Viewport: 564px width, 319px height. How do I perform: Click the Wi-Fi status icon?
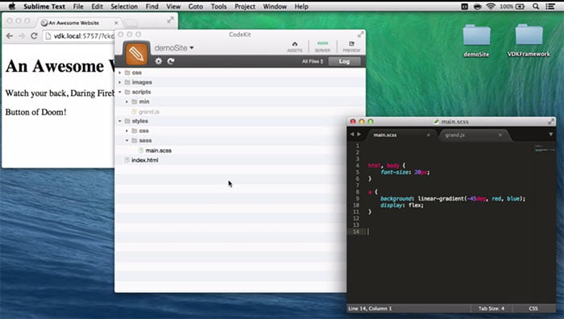click(x=491, y=6)
